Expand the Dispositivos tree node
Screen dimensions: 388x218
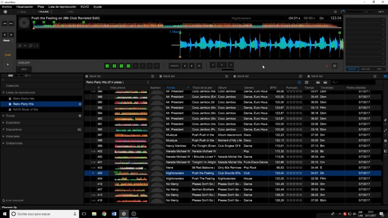point(3,130)
